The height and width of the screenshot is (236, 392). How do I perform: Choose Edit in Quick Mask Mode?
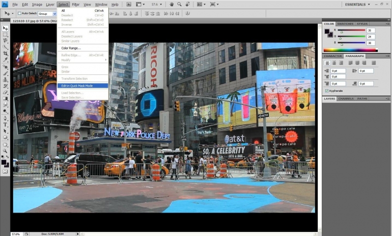pos(83,86)
